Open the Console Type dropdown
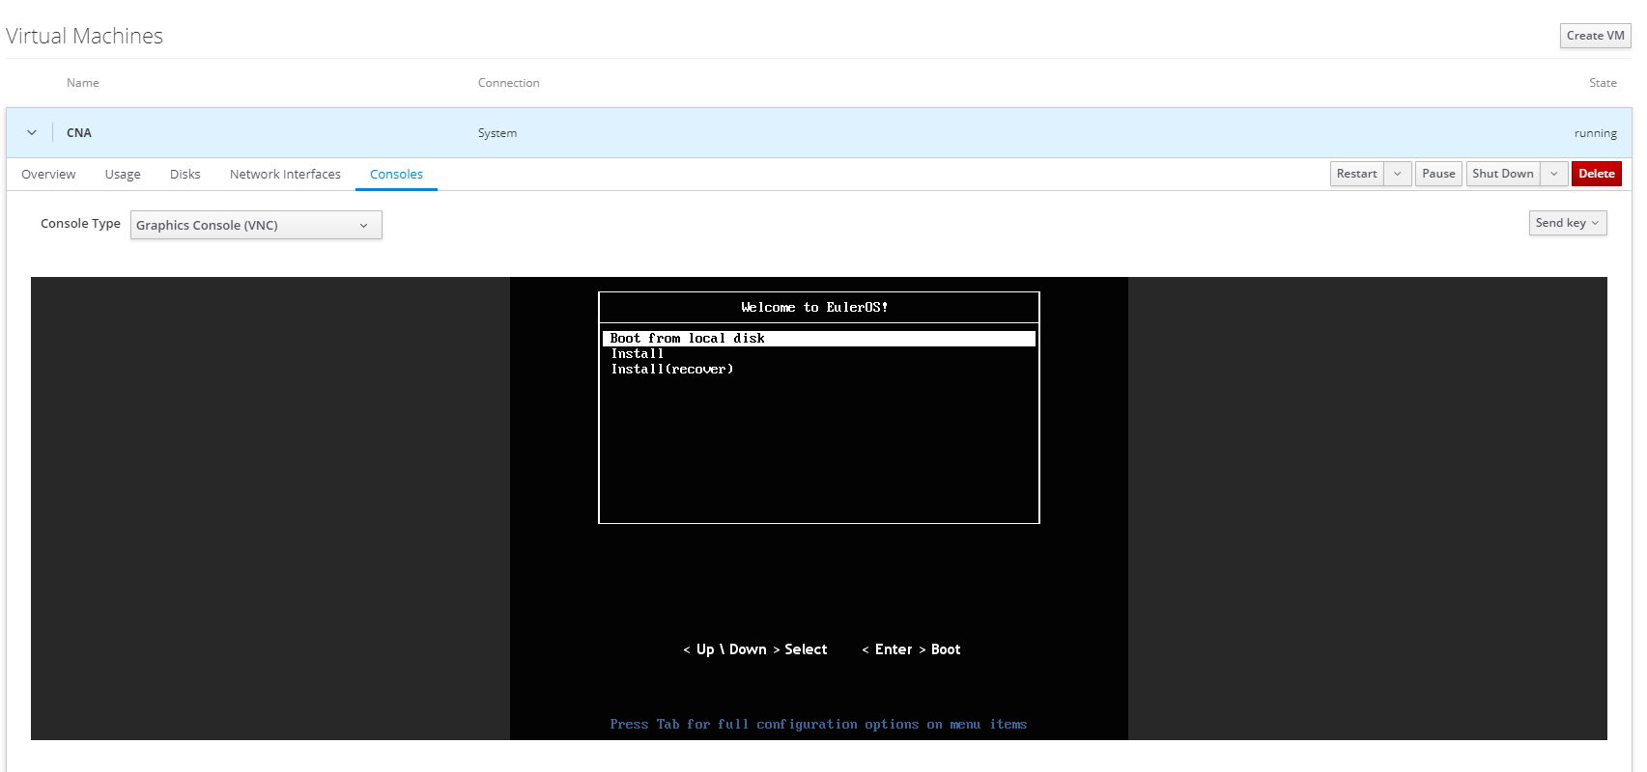This screenshot has height=772, width=1647. click(256, 225)
